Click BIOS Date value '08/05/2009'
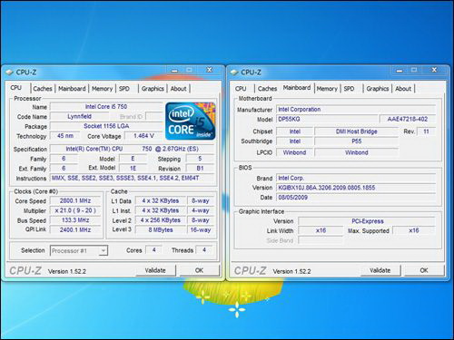 tap(356, 198)
